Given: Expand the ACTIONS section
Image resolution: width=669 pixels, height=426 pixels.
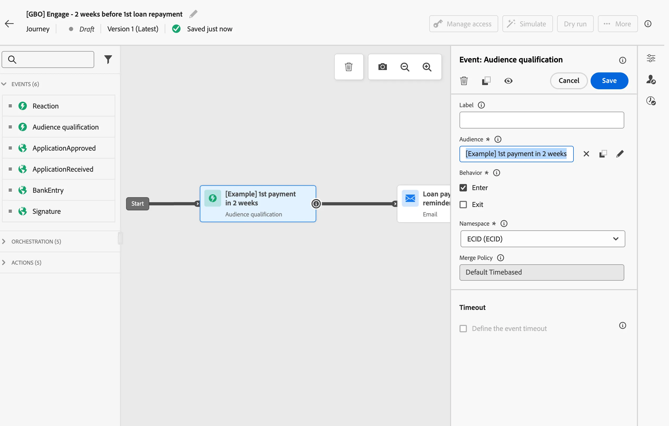Looking at the screenshot, I should click(x=4, y=262).
